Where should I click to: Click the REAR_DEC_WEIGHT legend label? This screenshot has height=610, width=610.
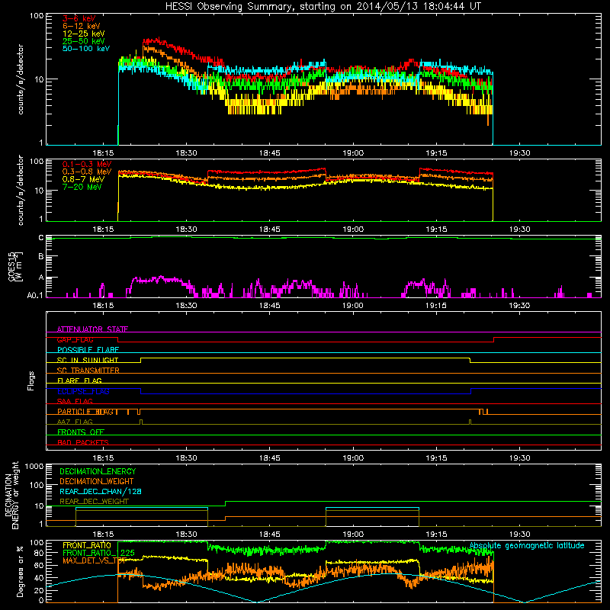tap(94, 502)
